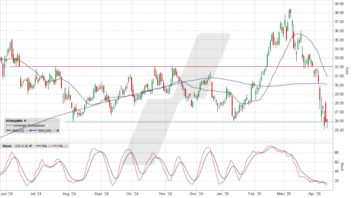Toggle Vorheriger Schlusskurs checkbox
This screenshot has width=352, height=198.
[x=47, y=125]
